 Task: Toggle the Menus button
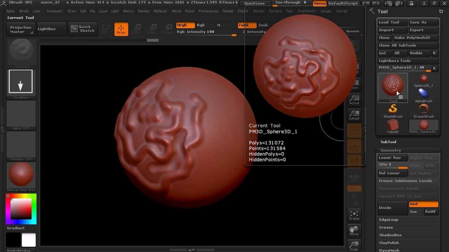(320, 3)
